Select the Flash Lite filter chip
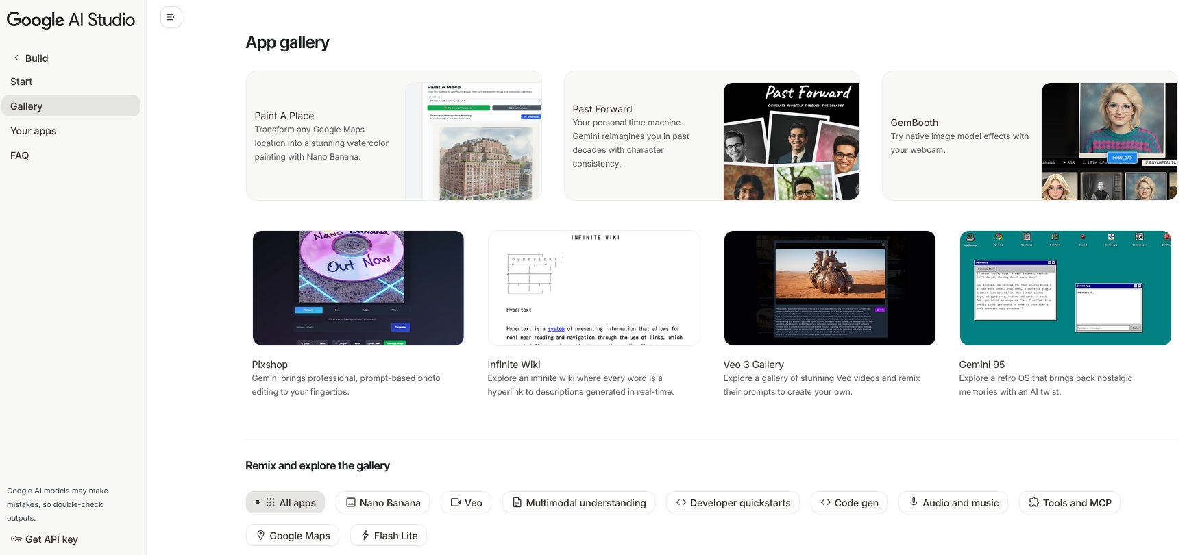This screenshot has width=1187, height=555. coord(389,535)
